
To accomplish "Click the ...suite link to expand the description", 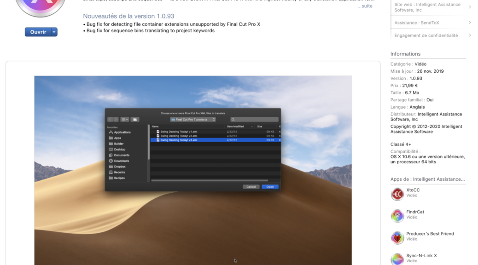I will coord(365,6).
